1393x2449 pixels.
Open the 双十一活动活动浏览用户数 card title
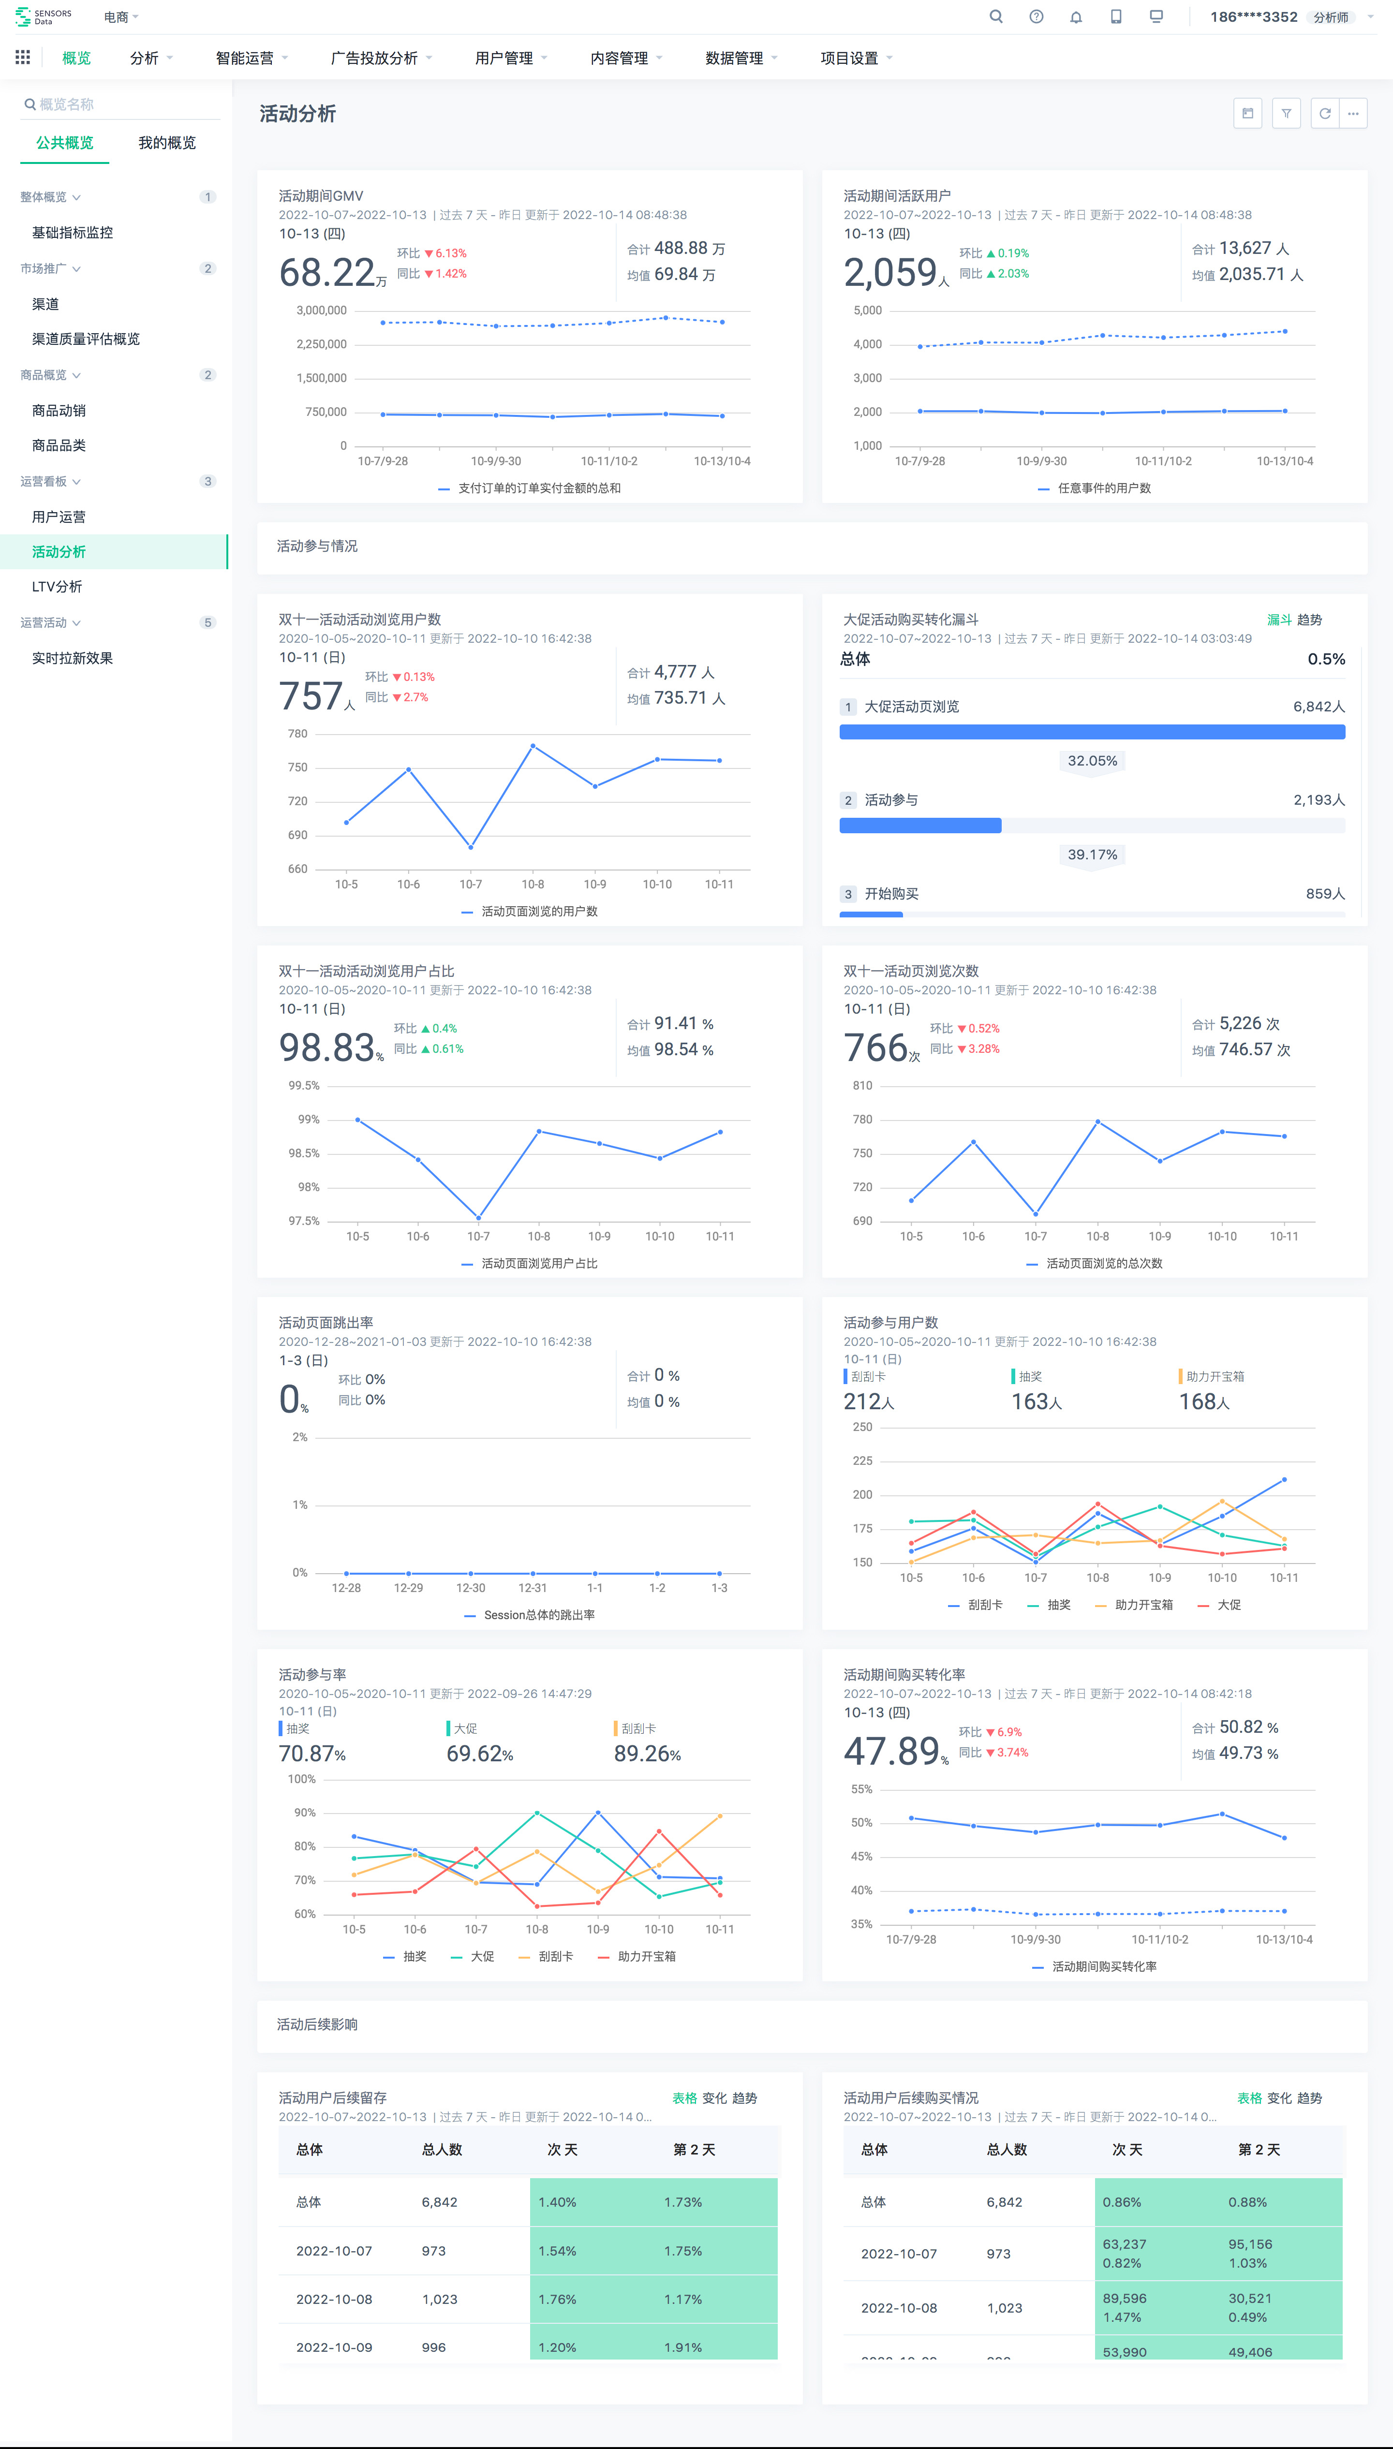(x=360, y=620)
